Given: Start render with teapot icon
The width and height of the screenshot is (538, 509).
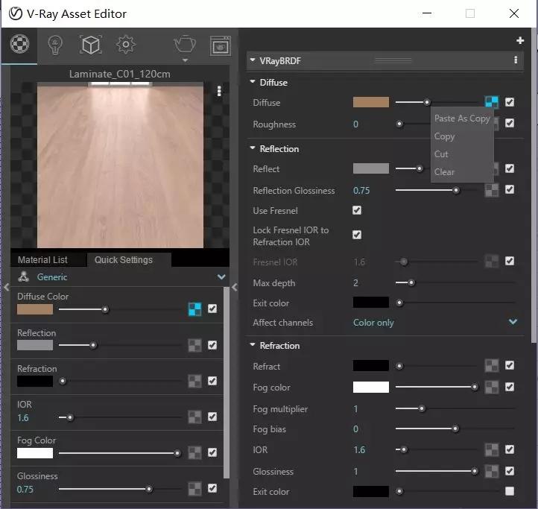Looking at the screenshot, I should (185, 44).
